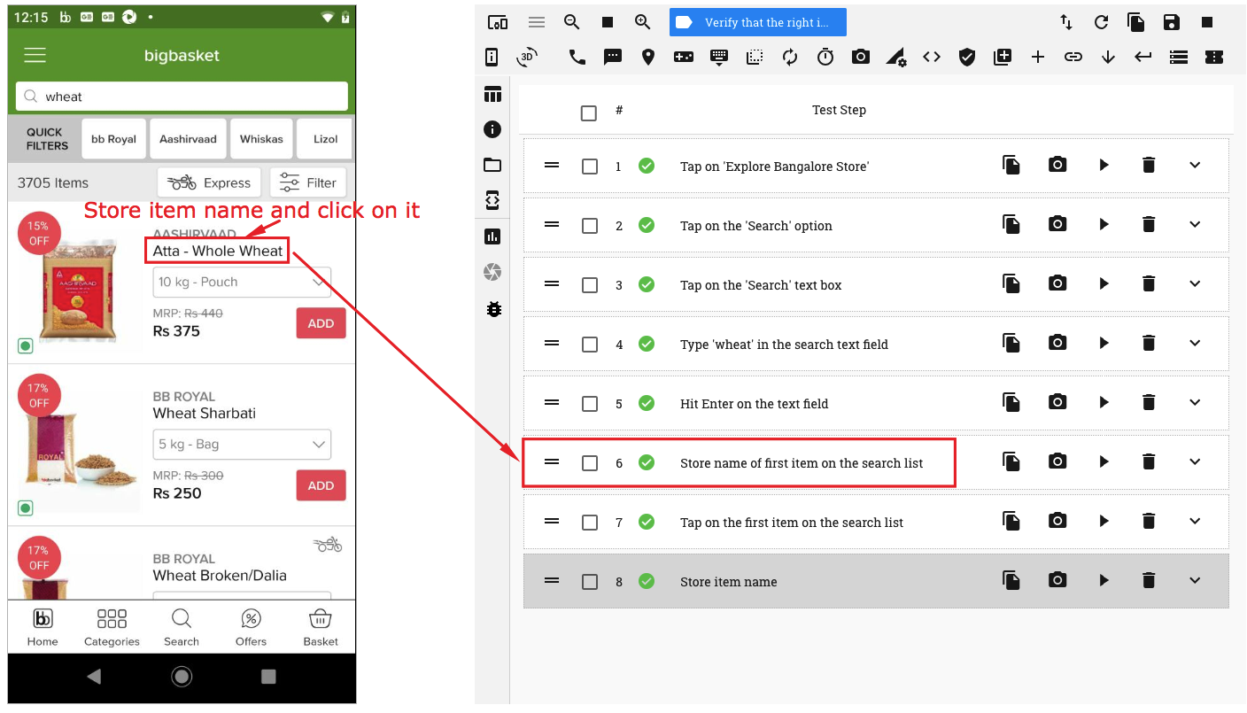Image resolution: width=1247 pixels, height=713 pixels.
Task: Click the save floppy disk icon
Action: pyautogui.click(x=1172, y=22)
